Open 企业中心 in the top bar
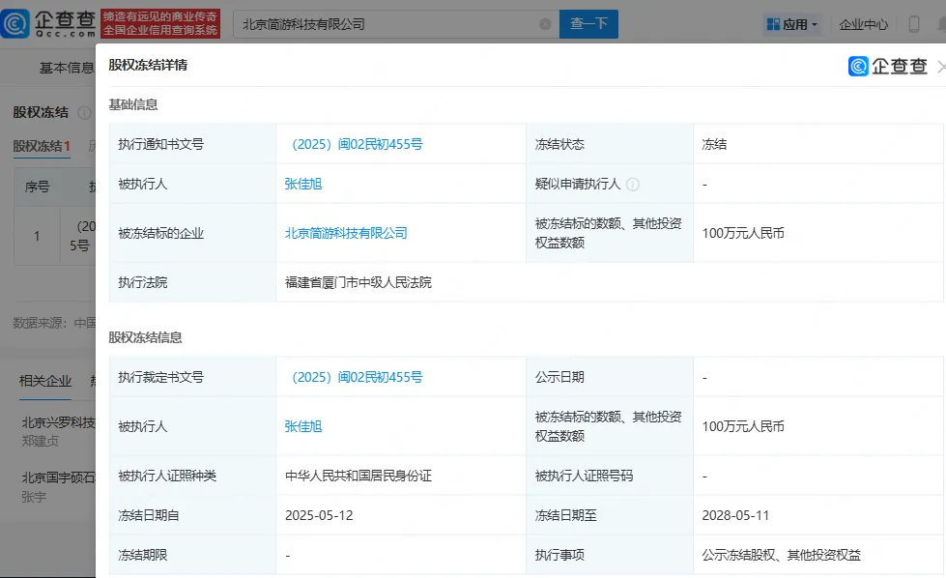This screenshot has width=946, height=578. (x=864, y=24)
